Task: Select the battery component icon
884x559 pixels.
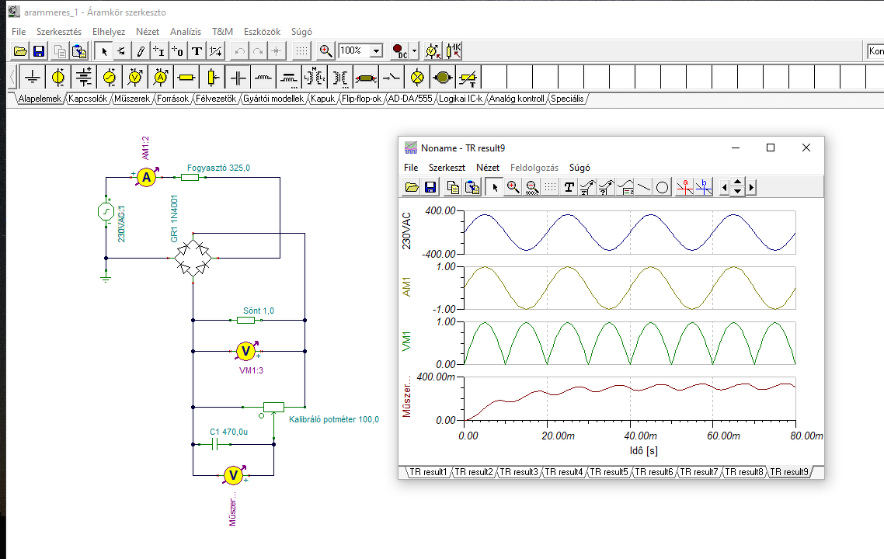Action: pos(84,78)
